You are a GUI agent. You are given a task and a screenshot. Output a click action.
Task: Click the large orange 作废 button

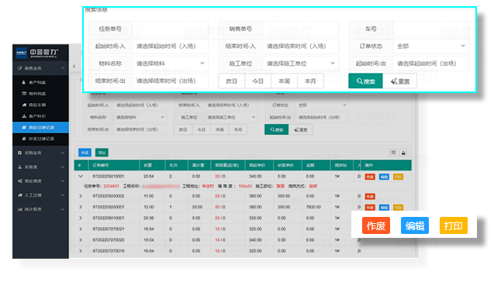click(376, 225)
